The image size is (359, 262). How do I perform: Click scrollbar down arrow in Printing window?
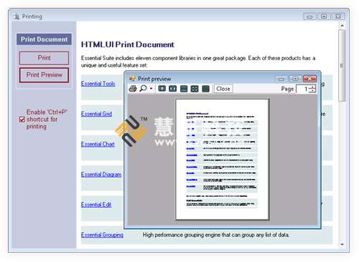click(342, 244)
